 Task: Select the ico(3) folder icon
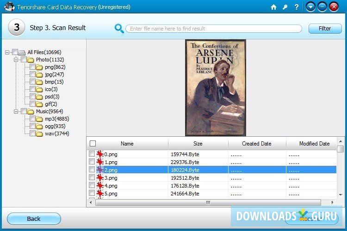[39, 90]
